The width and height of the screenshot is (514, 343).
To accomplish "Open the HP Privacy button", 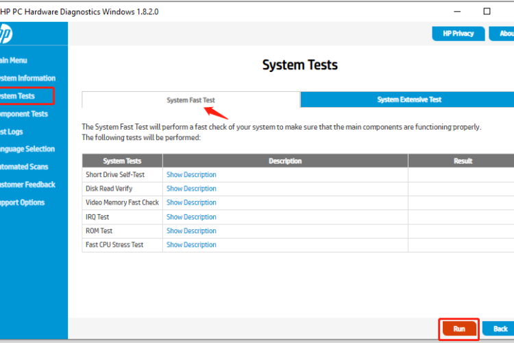I will [458, 34].
